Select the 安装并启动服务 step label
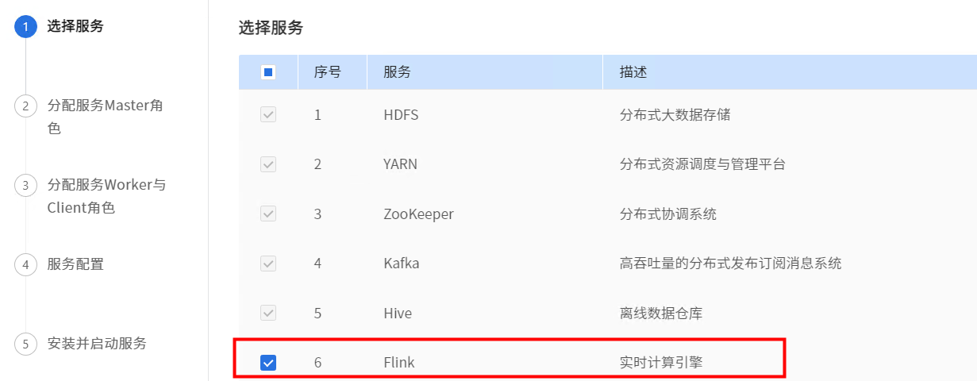Viewport: 977px width, 381px height. point(97,344)
